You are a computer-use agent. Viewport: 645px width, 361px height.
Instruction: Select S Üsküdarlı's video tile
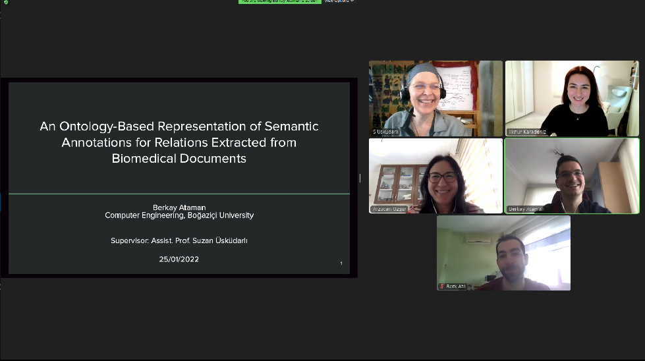[x=435, y=98]
